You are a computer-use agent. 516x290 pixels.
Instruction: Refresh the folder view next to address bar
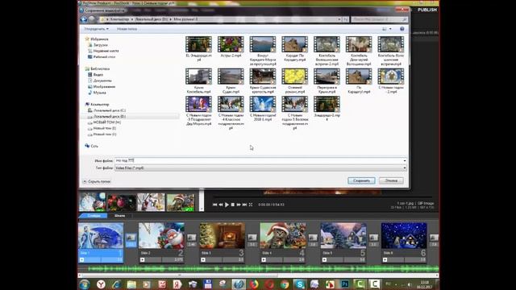tap(346, 19)
